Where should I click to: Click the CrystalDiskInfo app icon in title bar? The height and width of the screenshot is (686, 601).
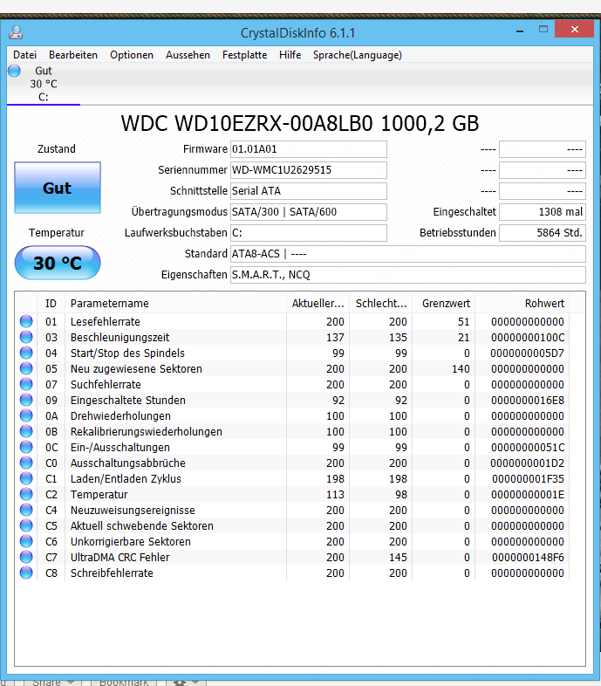point(16,32)
